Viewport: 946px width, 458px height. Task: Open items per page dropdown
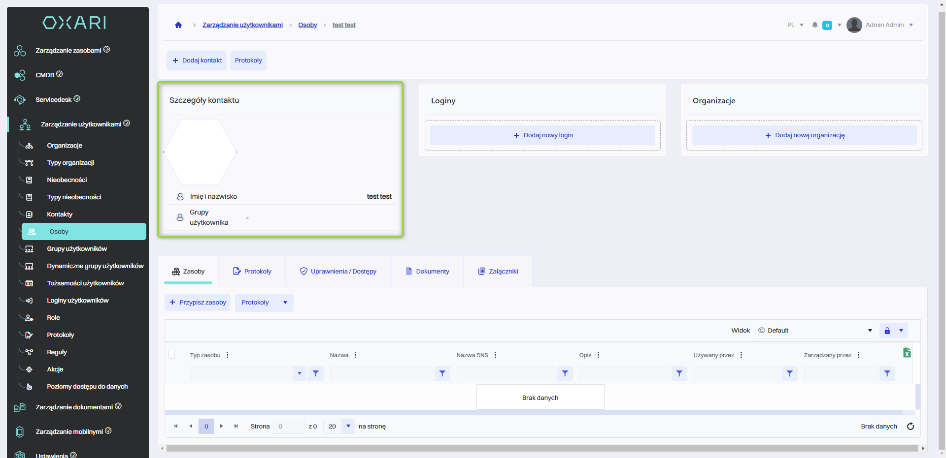(348, 427)
